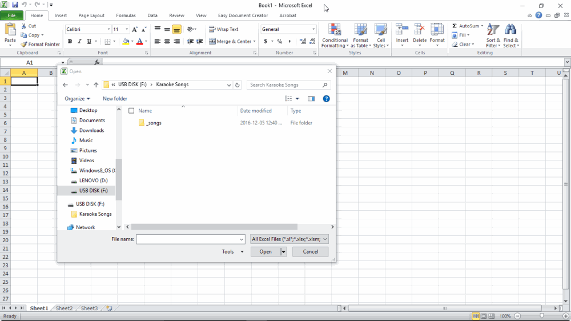Open the File name history dropdown
Screen dimensions: 571x321
[242, 239]
